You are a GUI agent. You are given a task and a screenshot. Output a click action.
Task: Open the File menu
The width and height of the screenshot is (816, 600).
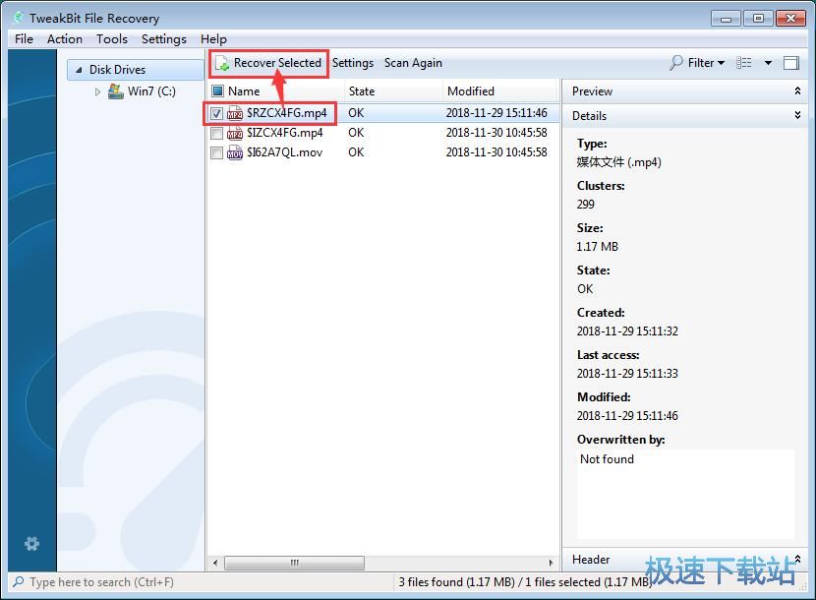24,39
